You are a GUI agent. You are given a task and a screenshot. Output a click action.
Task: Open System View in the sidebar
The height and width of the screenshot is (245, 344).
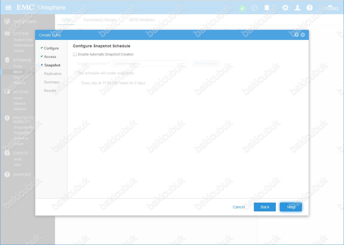coord(23,40)
